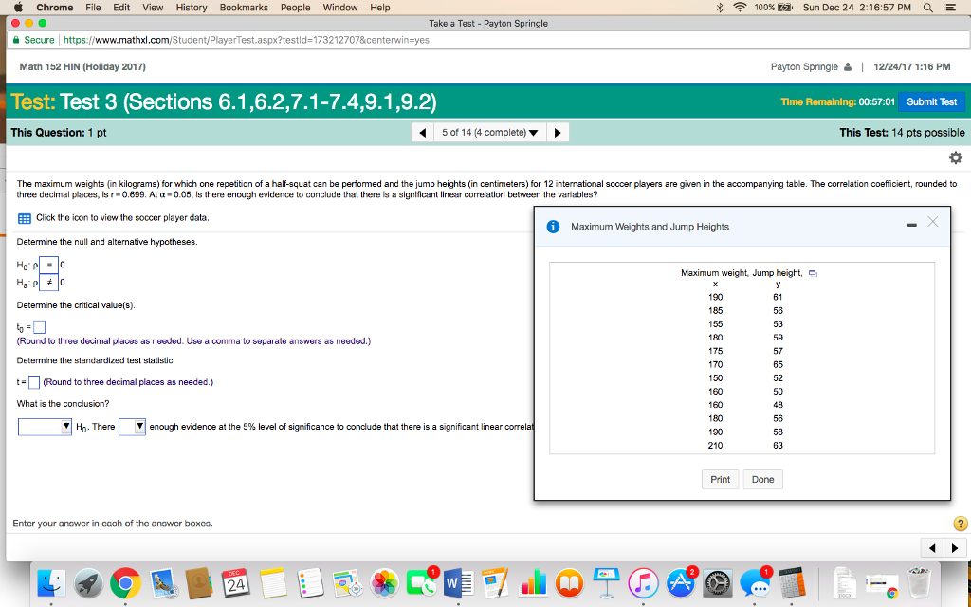Viewport: 971px width, 607px height.
Task: Minimize the Maximum Weights and Jump Heights popup
Action: pyautogui.click(x=911, y=225)
